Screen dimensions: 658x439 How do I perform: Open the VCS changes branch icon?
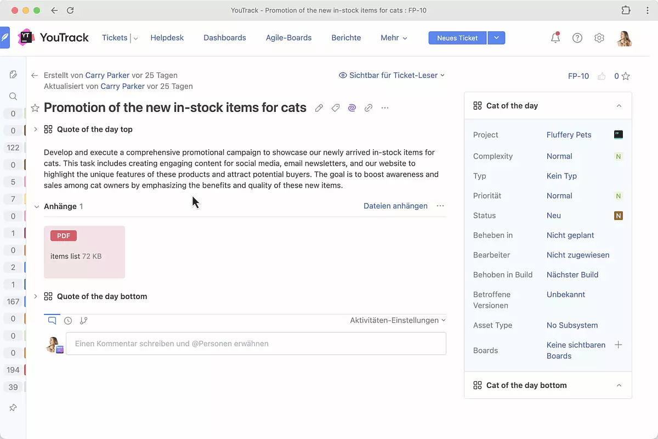tap(84, 320)
